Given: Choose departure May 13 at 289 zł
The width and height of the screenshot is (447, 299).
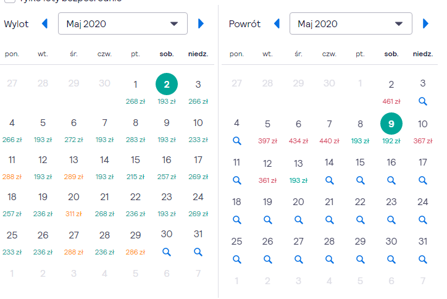Looking at the screenshot, I should (x=73, y=167).
